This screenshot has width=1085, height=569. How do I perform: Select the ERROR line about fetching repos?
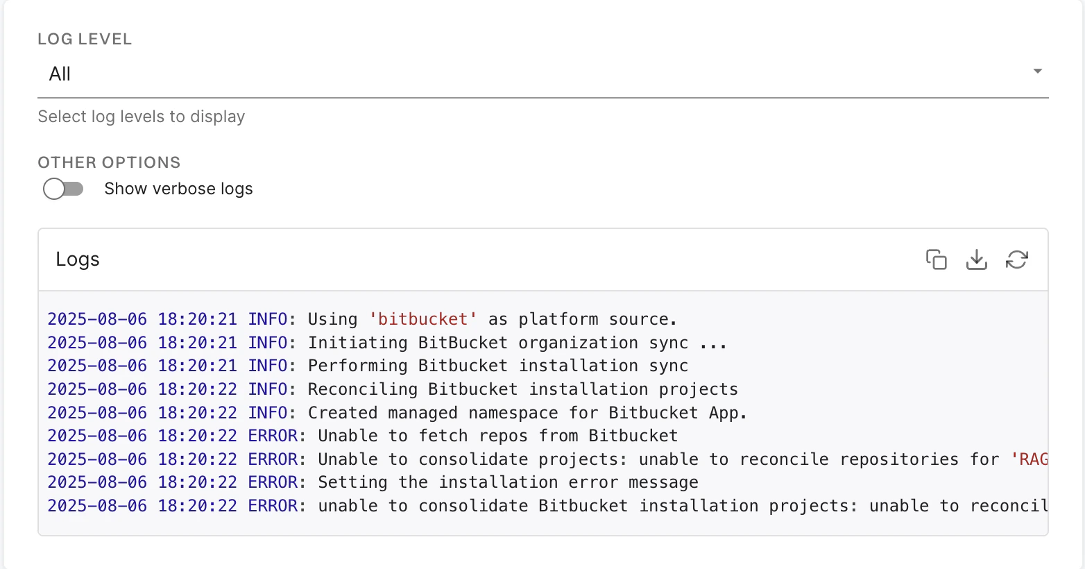361,436
